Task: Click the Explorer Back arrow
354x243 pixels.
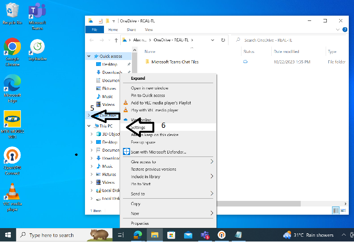Action: [x=91, y=40]
